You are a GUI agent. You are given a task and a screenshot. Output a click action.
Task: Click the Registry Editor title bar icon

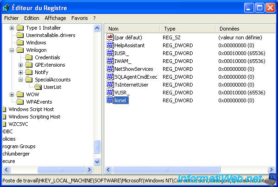[6, 8]
